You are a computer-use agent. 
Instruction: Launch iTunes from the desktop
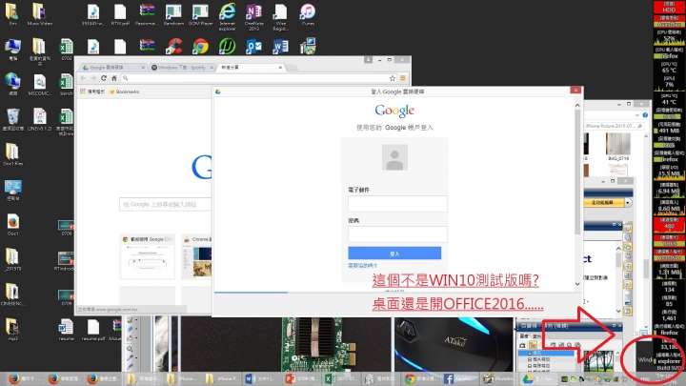(x=308, y=15)
